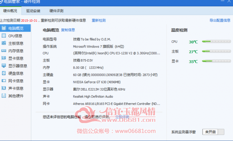The width and height of the screenshot is (233, 141).
Task: Open 其他硬件 text in the sidebar
Action: (x=16, y=96)
